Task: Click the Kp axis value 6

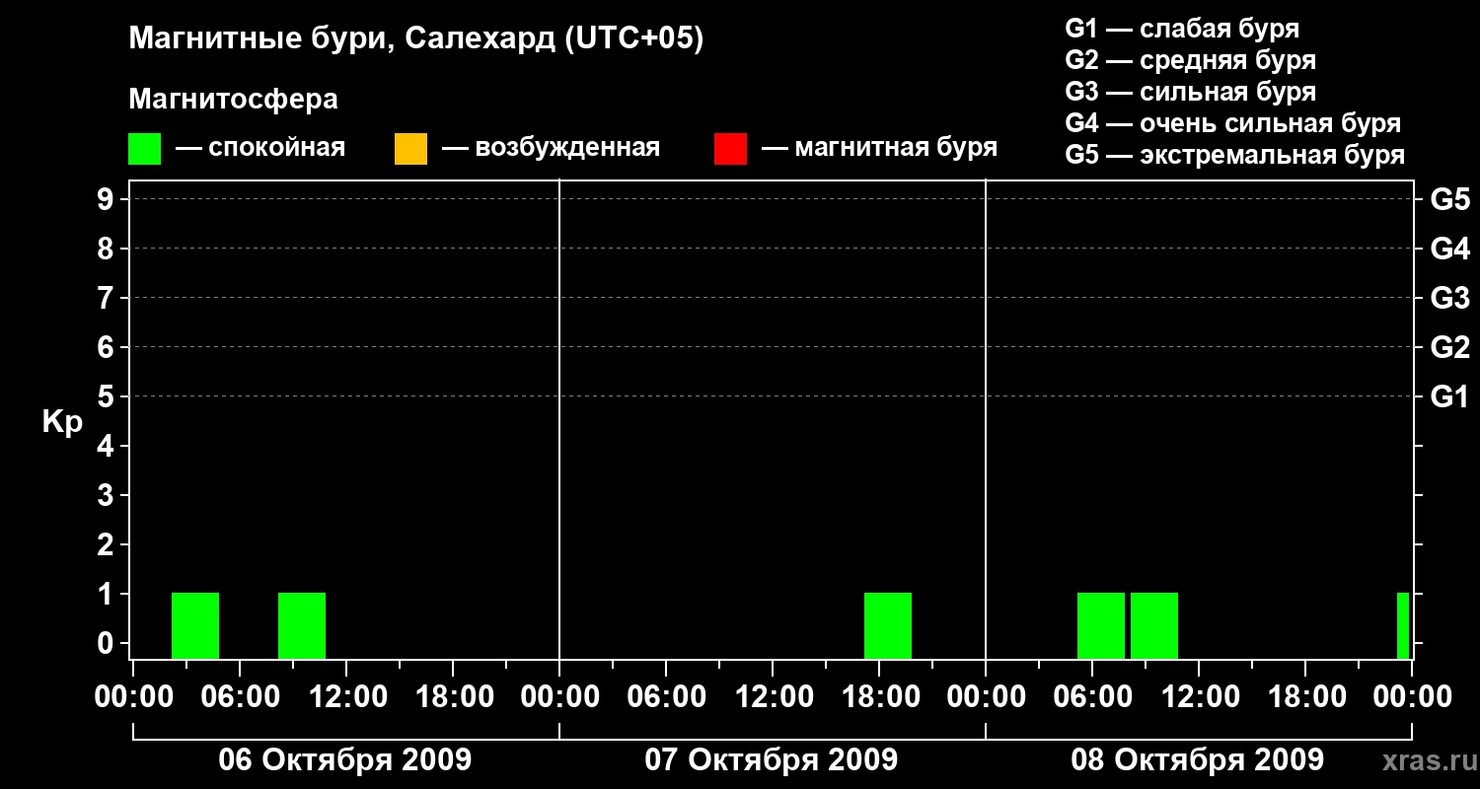Action: coord(108,347)
